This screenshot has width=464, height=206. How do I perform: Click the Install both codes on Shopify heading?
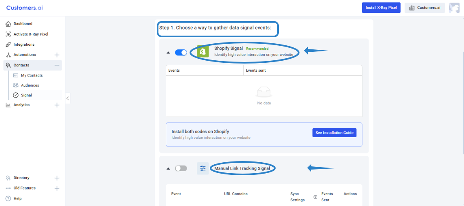click(200, 131)
